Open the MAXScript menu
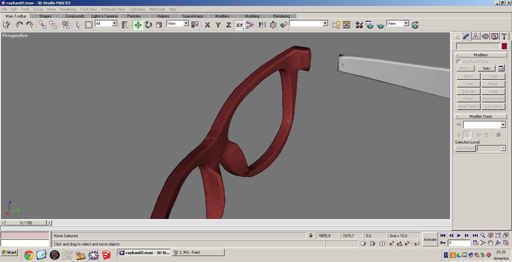 pyautogui.click(x=157, y=9)
